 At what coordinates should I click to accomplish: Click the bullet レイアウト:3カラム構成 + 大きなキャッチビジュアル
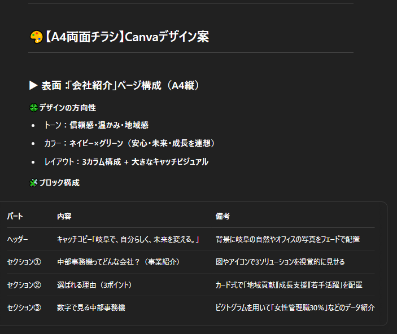tap(126, 162)
